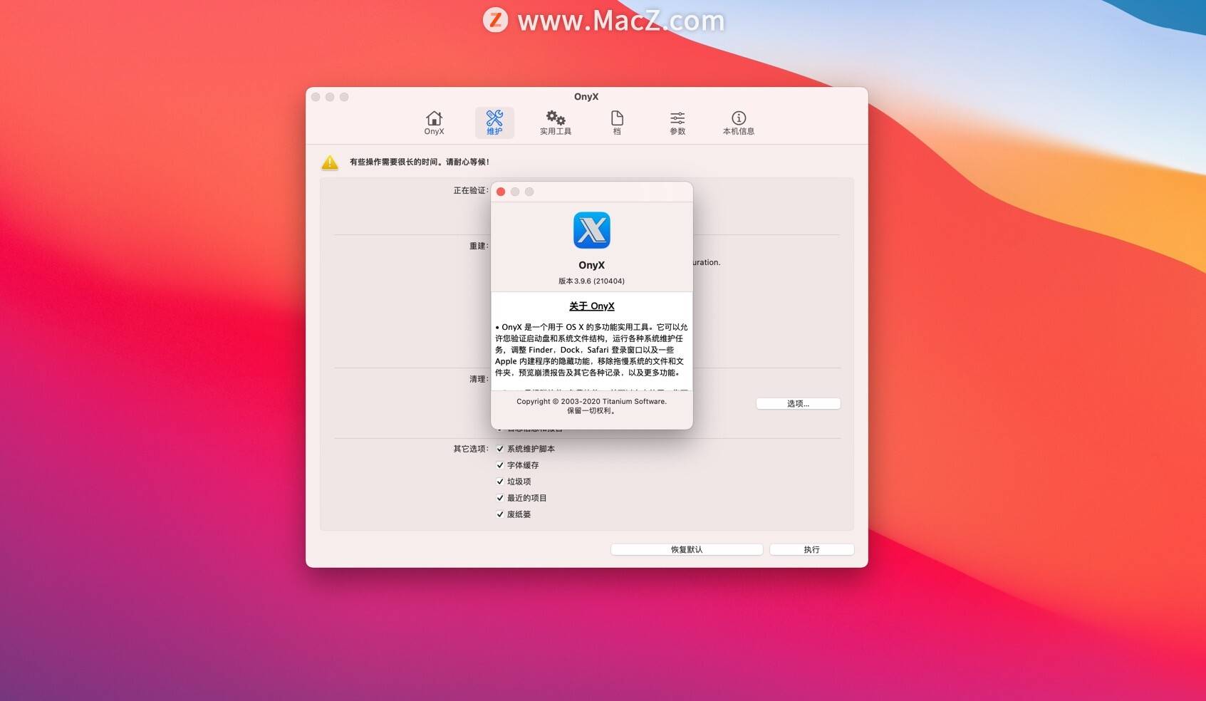Viewport: 1206px width, 701px height.
Task: Open the 档 files document icon
Action: pyautogui.click(x=617, y=123)
